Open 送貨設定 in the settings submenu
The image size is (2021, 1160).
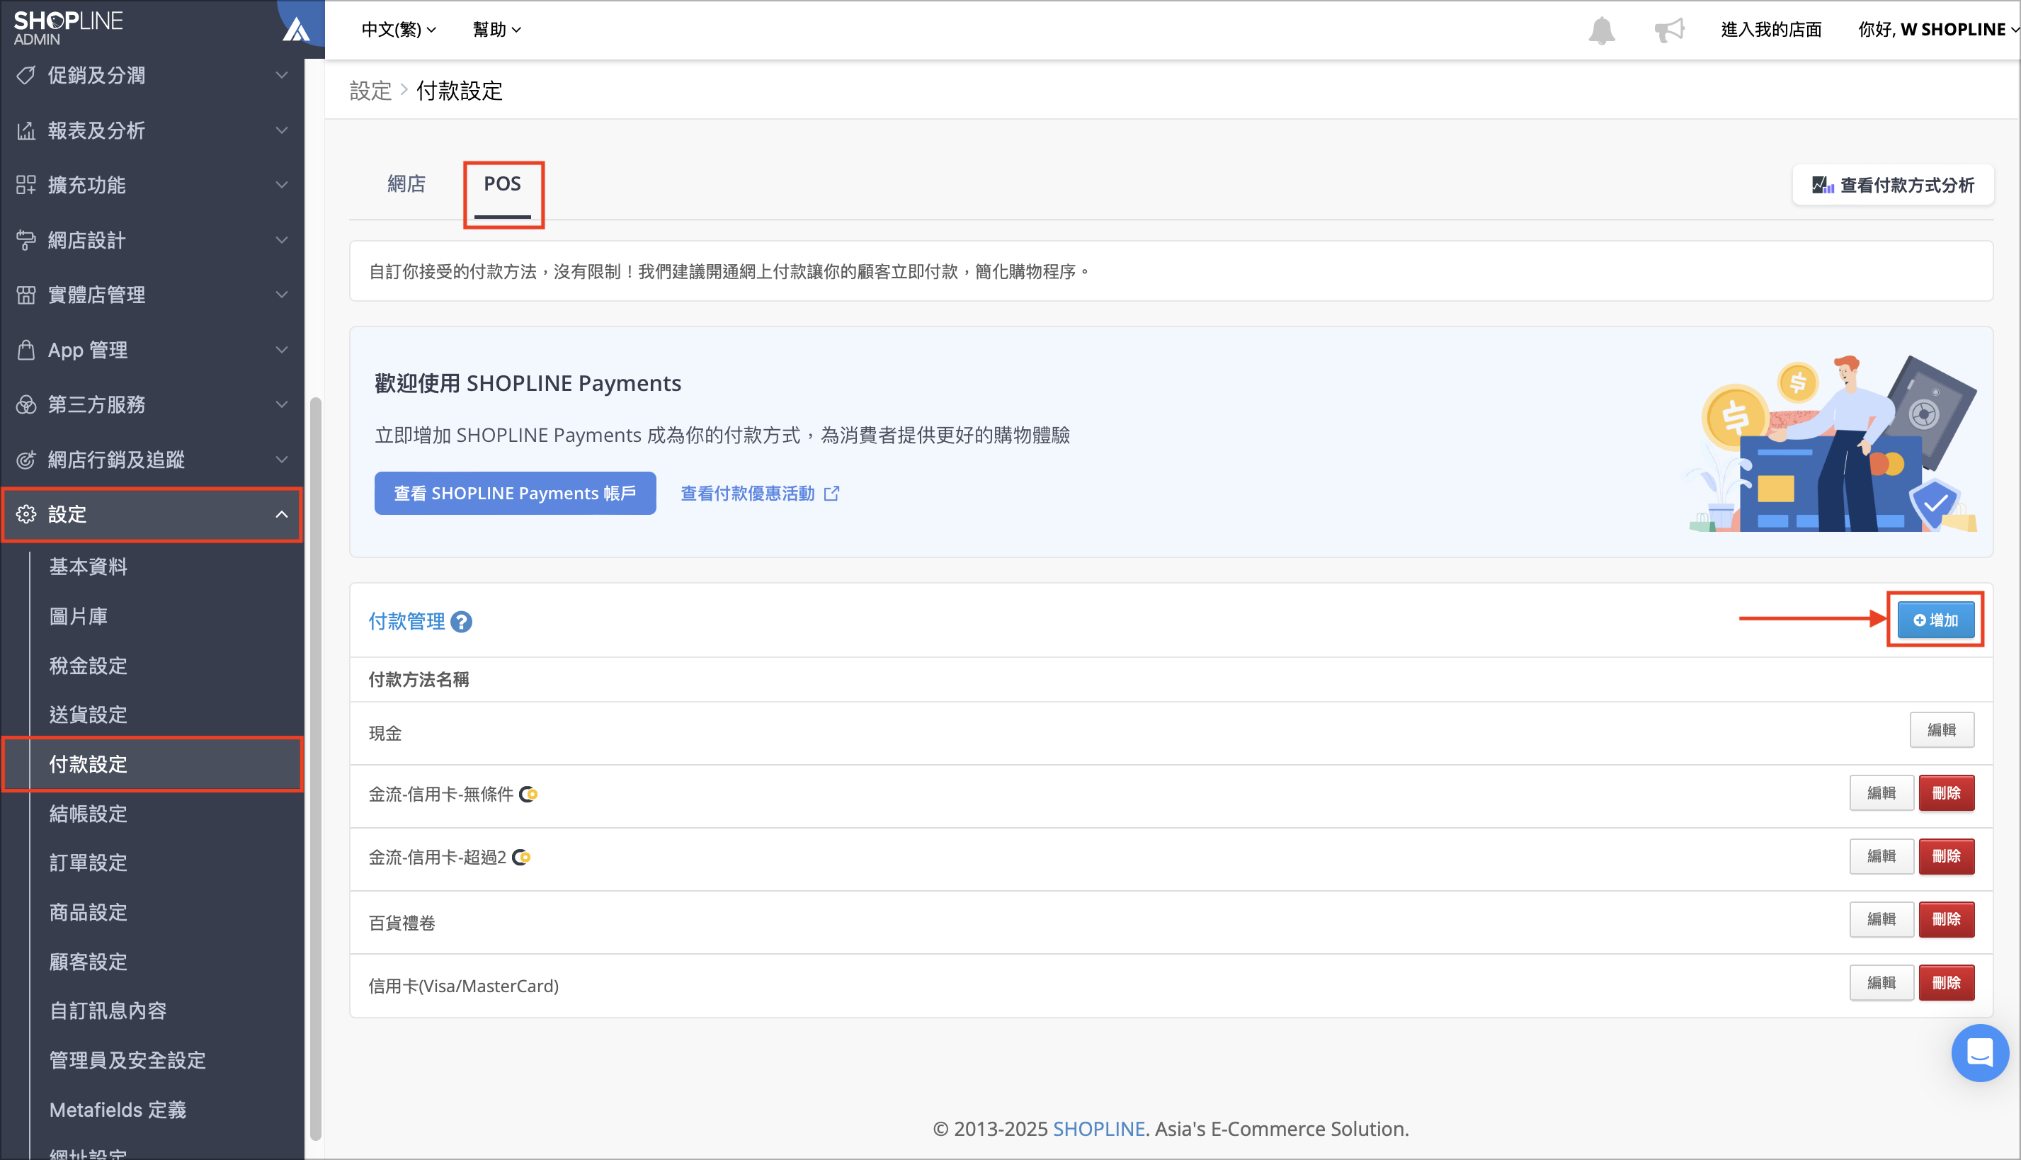pos(88,715)
